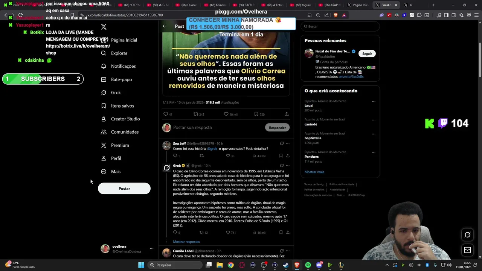Open the floating Grok button
The width and height of the screenshot is (482, 271).
pos(467,234)
